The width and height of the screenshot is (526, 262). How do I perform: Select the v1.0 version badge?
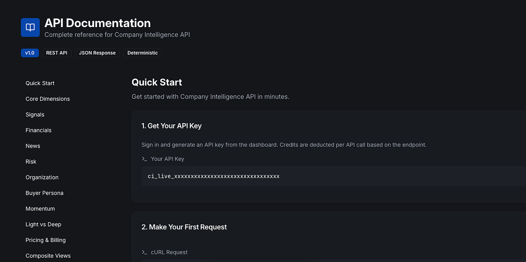30,53
